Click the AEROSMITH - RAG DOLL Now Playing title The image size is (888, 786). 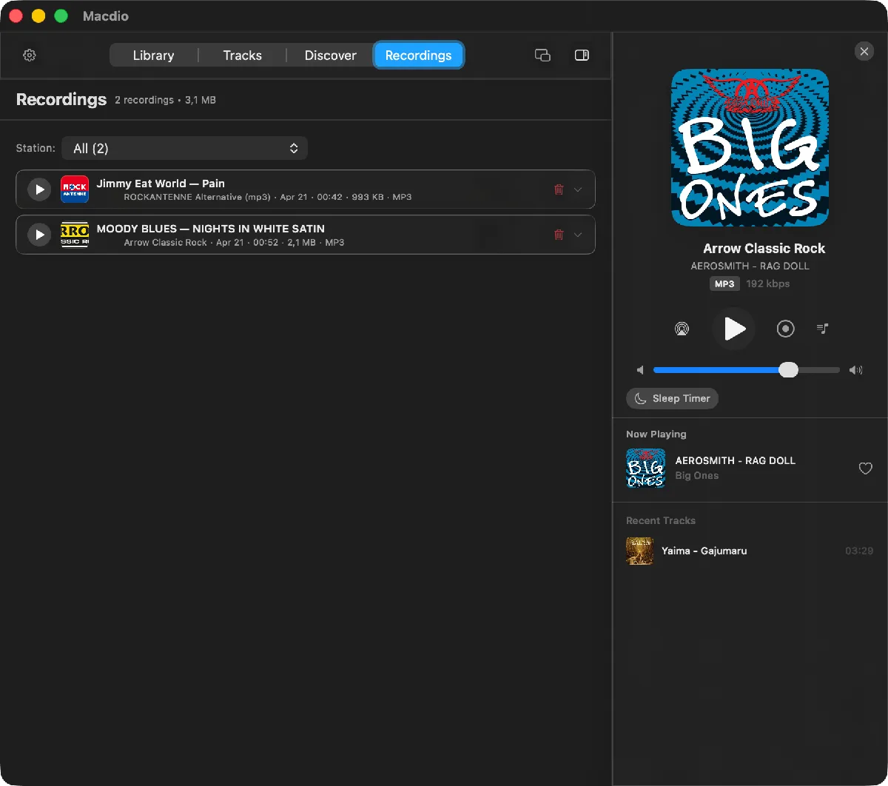point(736,460)
